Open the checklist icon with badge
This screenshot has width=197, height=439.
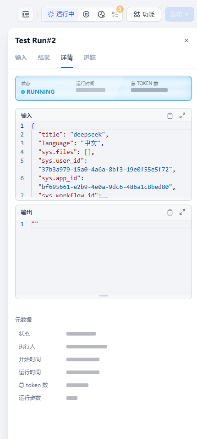(x=115, y=14)
